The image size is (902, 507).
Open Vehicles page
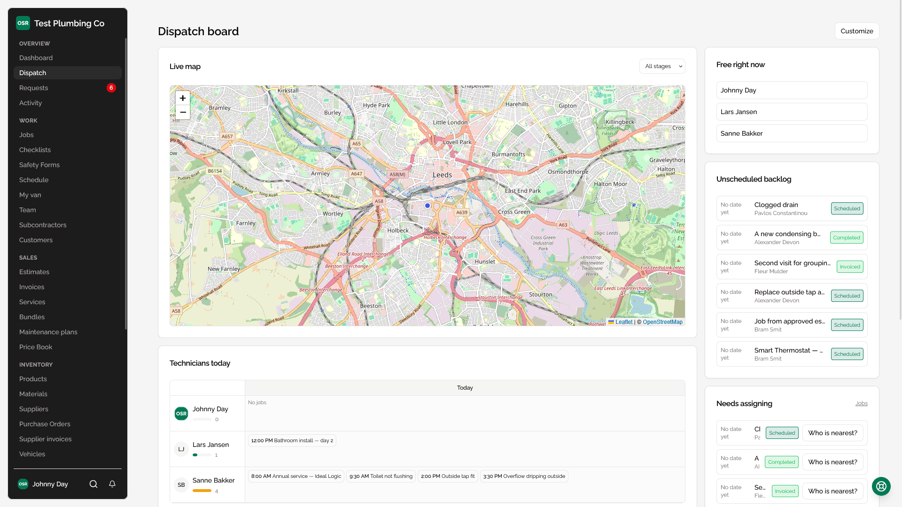68,454
